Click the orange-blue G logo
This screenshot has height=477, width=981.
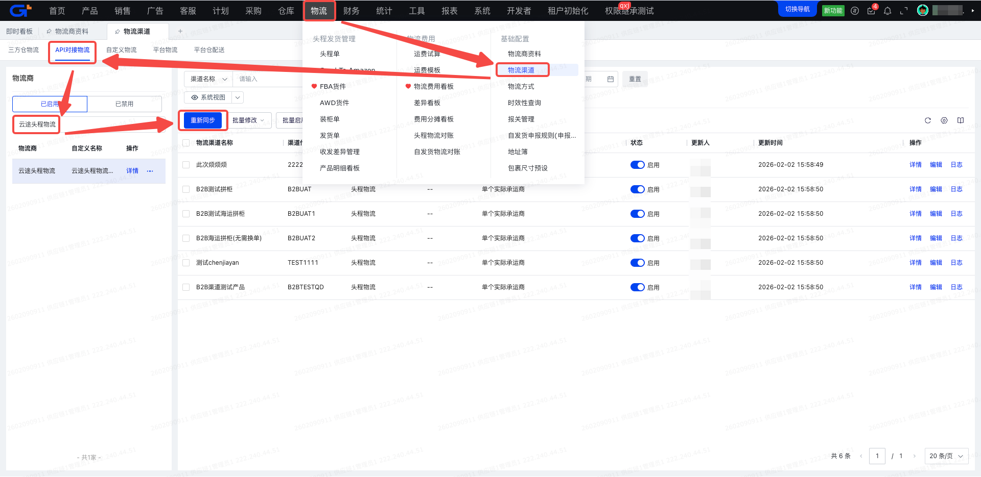[x=20, y=10]
